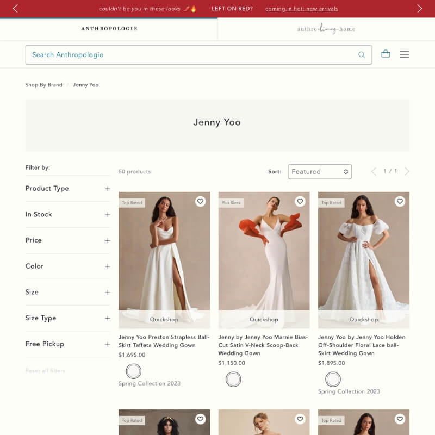Quickshop the Marnie Bias-Cut Satin gown
The height and width of the screenshot is (435, 435).
point(264,319)
